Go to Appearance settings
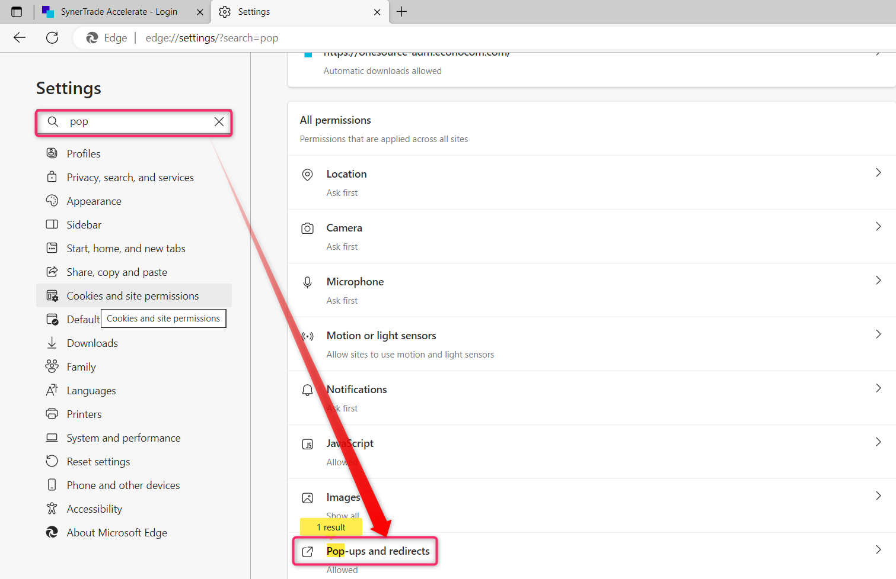 134,201
